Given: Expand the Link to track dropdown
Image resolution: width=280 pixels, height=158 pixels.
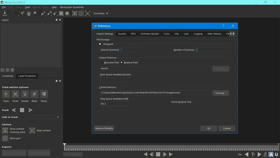Looking at the screenshot, I should pyautogui.click(x=40, y=117).
